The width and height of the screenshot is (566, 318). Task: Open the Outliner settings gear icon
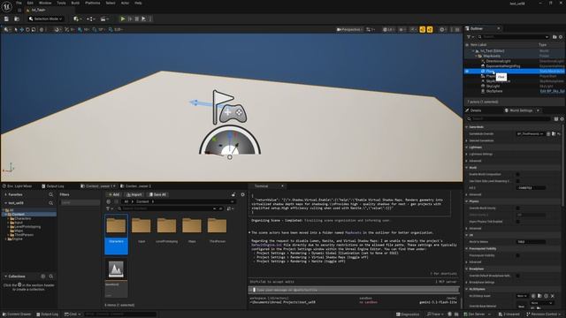tap(561, 37)
